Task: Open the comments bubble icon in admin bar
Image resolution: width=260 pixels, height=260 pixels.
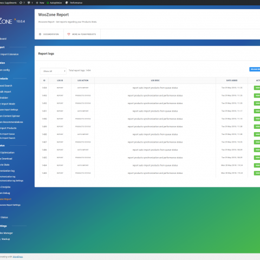Action: (29, 3)
